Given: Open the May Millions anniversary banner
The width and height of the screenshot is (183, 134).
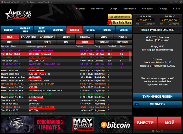Looking at the screenshot, I should pos(83,124).
